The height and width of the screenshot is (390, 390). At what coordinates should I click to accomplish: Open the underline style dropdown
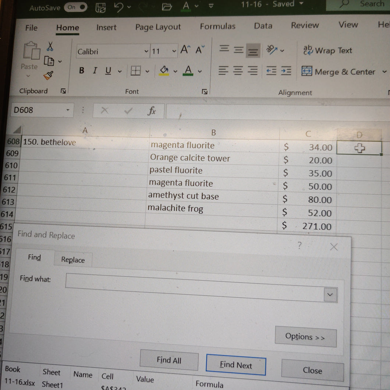pyautogui.click(x=120, y=71)
